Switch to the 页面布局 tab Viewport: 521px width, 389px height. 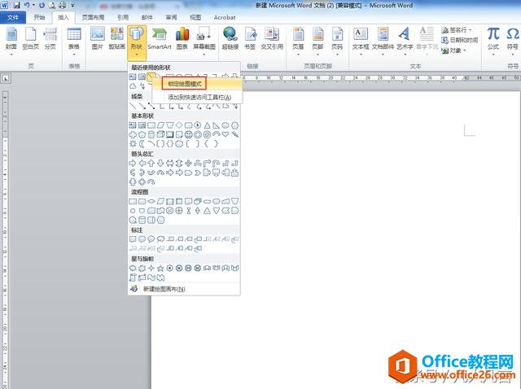93,17
